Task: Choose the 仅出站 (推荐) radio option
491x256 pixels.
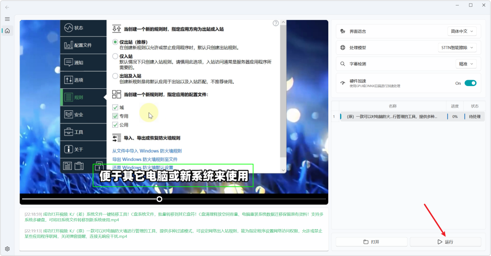Action: coord(115,42)
